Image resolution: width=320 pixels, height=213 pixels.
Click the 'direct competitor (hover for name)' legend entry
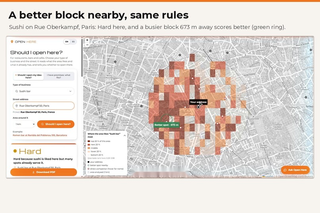pos(106,169)
